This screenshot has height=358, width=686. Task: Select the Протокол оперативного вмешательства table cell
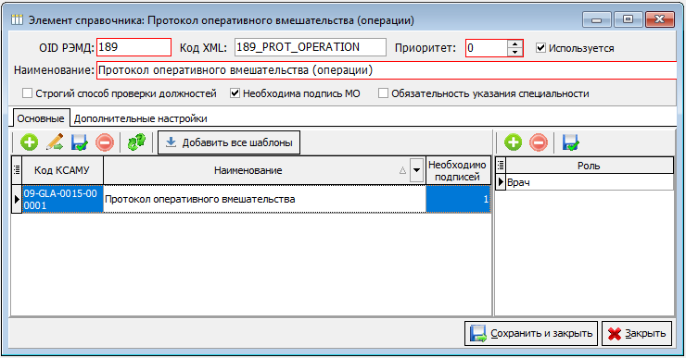pos(264,199)
